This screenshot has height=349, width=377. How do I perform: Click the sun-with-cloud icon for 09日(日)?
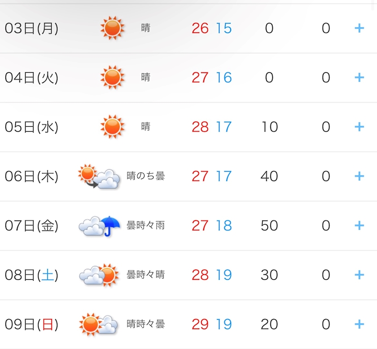click(98, 324)
